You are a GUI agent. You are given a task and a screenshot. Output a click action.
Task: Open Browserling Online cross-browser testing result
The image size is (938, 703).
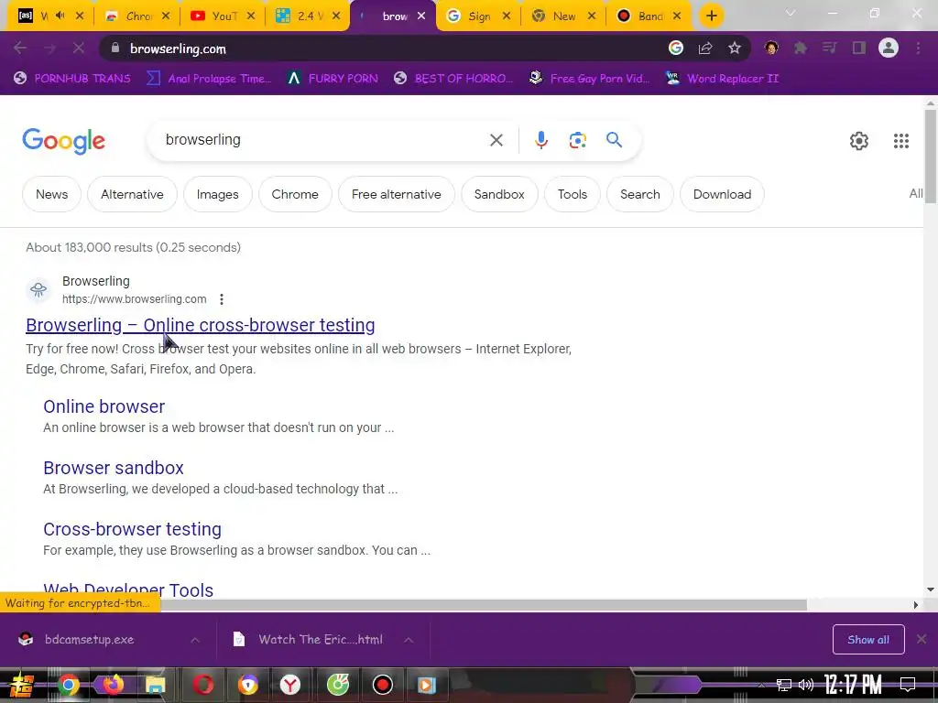click(x=201, y=325)
